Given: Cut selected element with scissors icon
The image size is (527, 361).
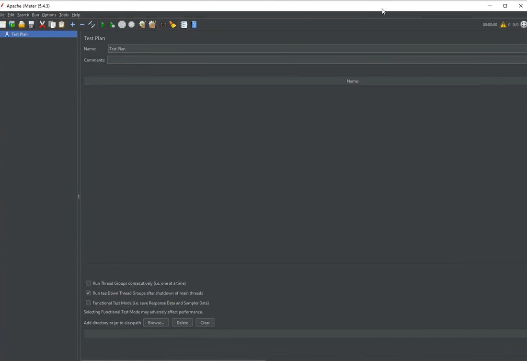Looking at the screenshot, I should click(42, 24).
